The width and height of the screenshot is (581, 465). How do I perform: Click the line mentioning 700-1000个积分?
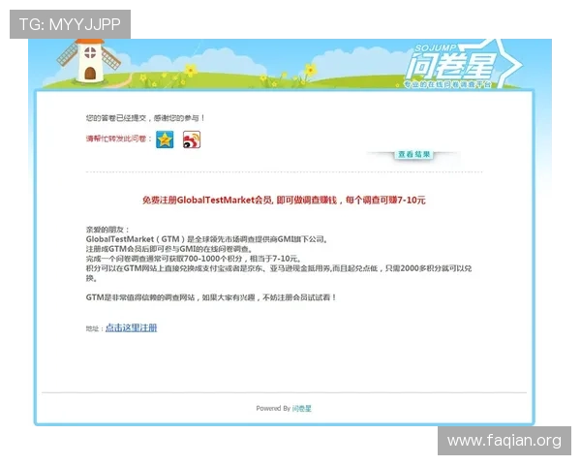click(x=193, y=259)
